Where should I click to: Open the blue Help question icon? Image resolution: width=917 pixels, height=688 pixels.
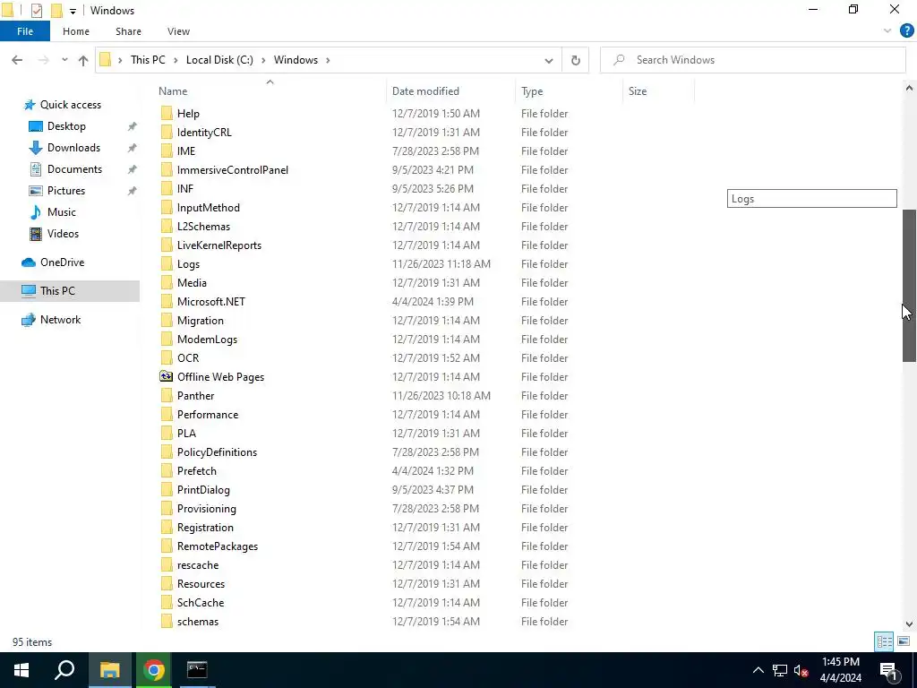(x=906, y=31)
